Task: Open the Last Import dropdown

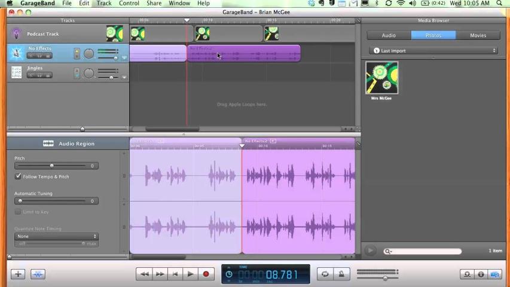Action: click(434, 51)
